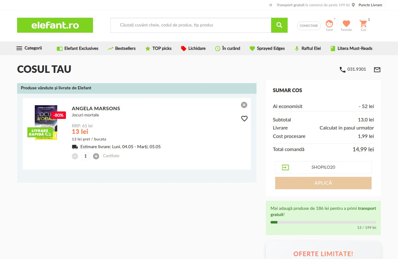Remove Jocuri mortale from cart
Screen dimensions: 398x259
244,105
